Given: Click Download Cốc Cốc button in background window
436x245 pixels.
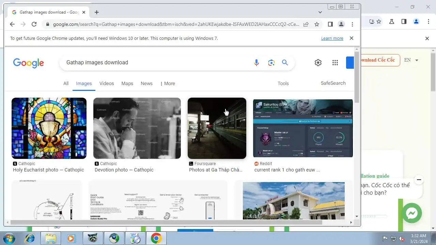Looking at the screenshot, I should point(380,60).
